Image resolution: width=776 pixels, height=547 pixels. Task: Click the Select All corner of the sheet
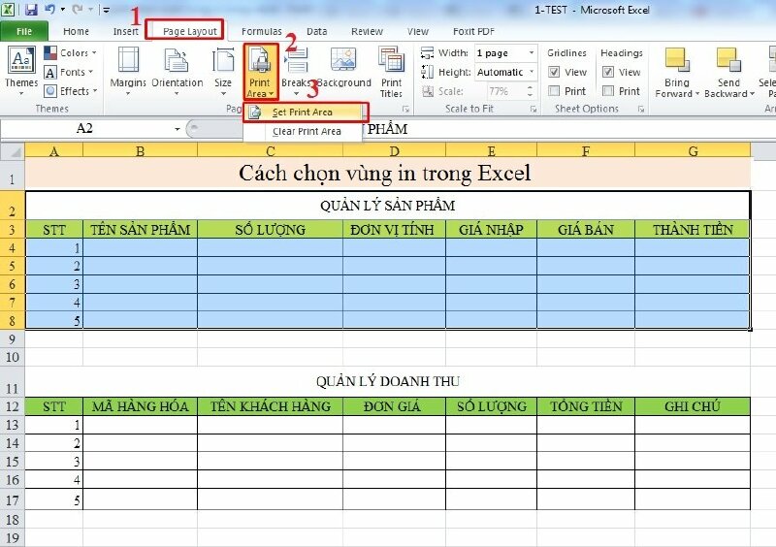point(13,150)
